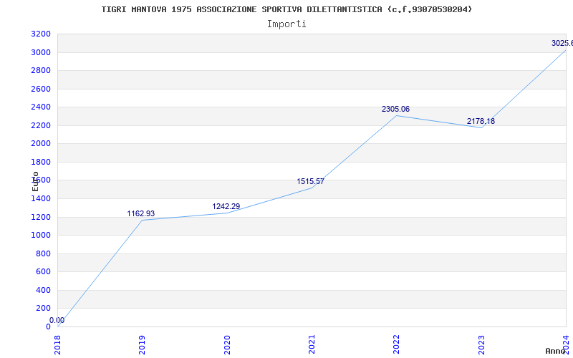Click y-axis tick 2600
573x358 pixels.
41,89
